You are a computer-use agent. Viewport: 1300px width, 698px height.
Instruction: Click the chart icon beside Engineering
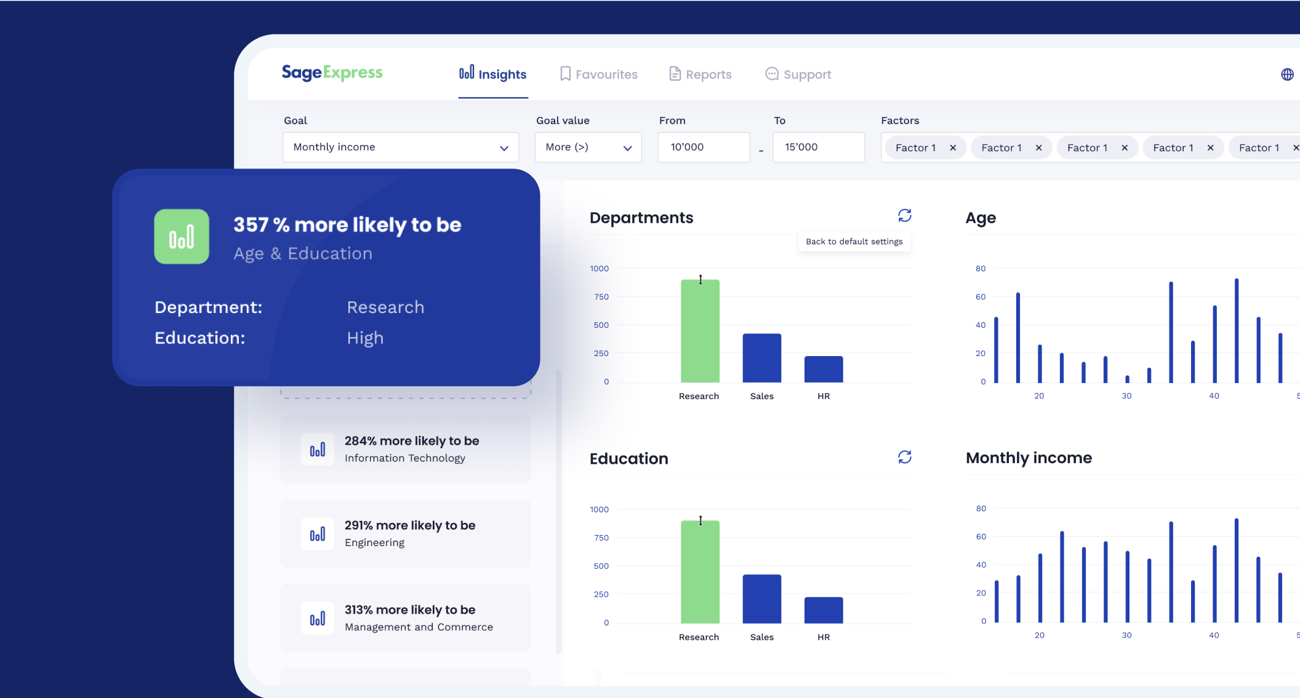[317, 534]
